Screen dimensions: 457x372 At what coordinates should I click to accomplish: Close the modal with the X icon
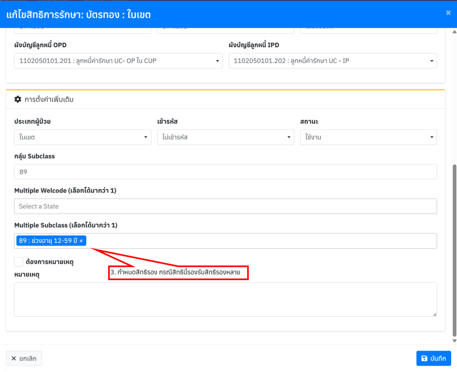click(448, 13)
